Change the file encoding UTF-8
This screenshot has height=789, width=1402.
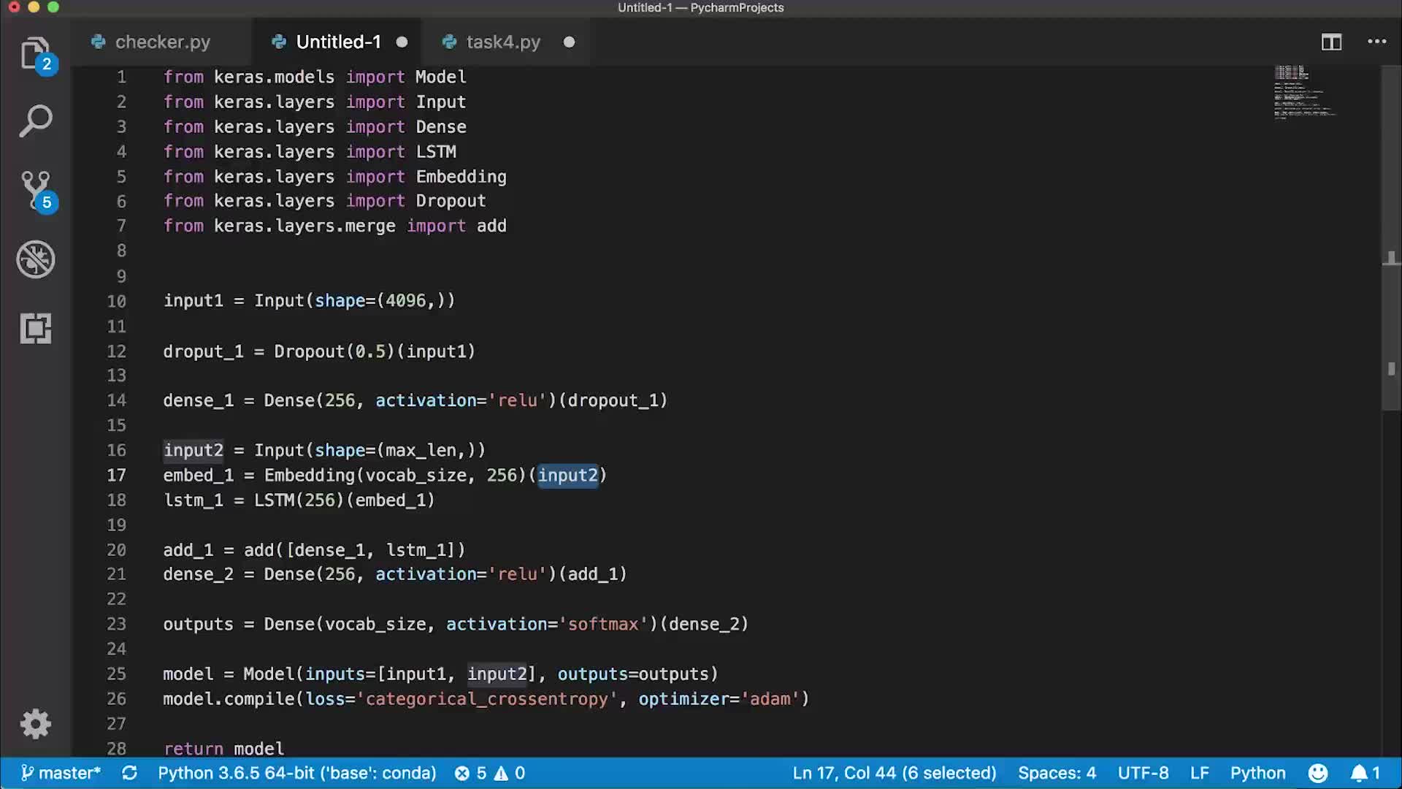[x=1144, y=773]
